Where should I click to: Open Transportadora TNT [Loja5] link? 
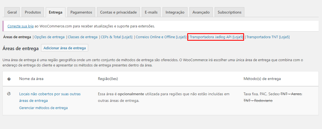[268, 37]
